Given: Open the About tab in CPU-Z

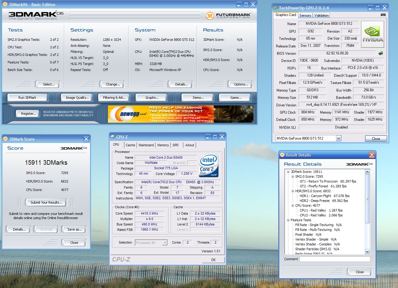Looking at the screenshot, I should [x=189, y=145].
